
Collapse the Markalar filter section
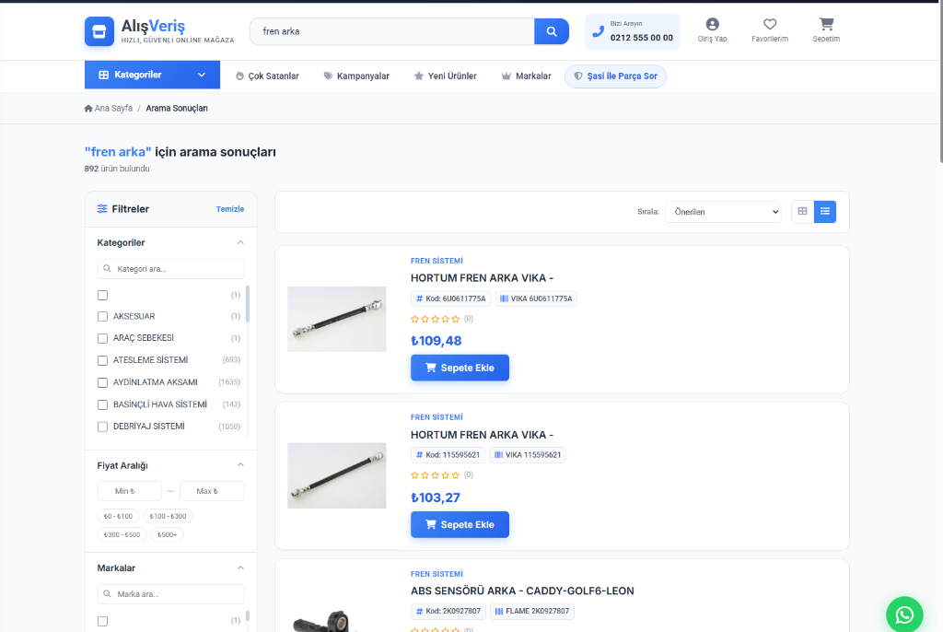pyautogui.click(x=240, y=568)
